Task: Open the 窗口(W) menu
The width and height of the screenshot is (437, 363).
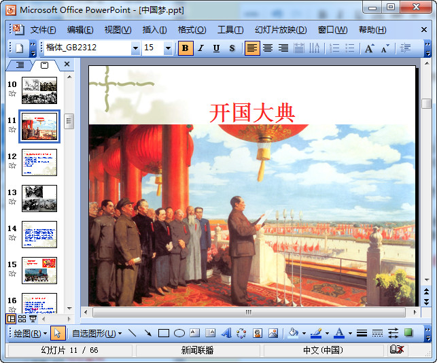Action: (x=333, y=29)
